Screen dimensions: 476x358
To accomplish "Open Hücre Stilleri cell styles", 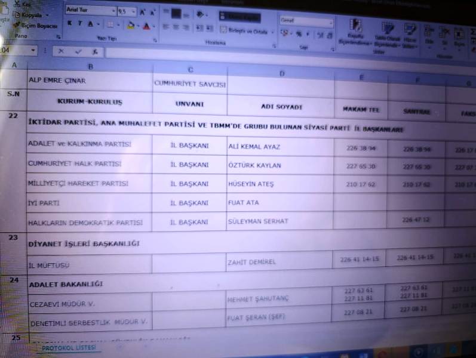I will tap(410, 30).
